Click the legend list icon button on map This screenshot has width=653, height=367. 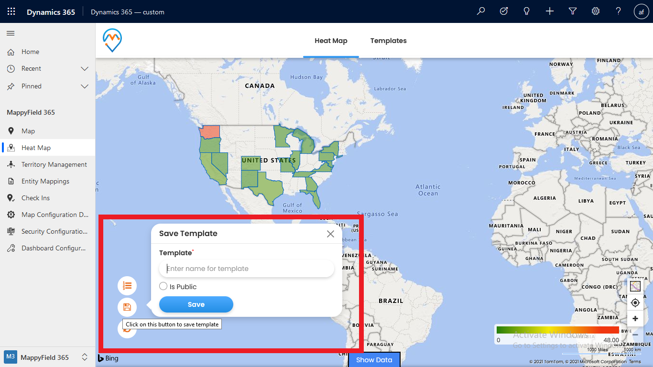coord(127,286)
